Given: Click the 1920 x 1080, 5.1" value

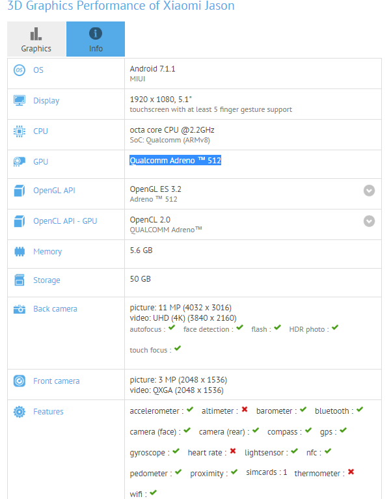Looking at the screenshot, I should click(161, 100).
